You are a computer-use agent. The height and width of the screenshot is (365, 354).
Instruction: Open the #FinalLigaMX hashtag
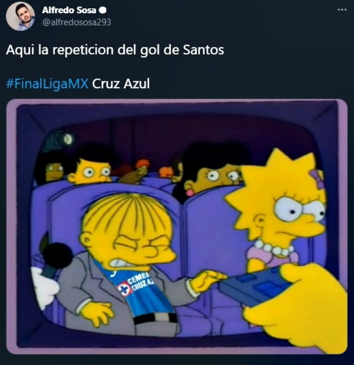click(x=47, y=84)
